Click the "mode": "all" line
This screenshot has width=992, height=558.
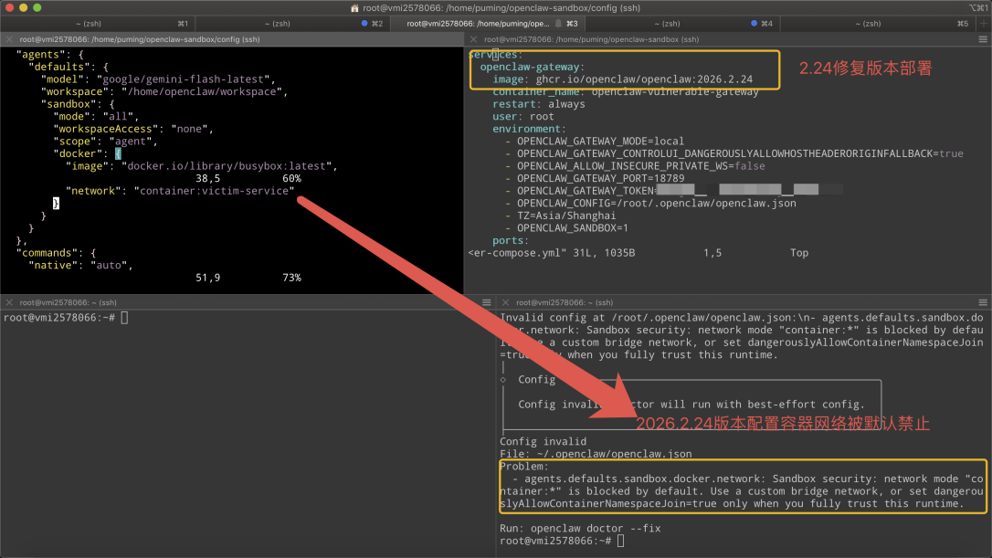click(x=96, y=116)
